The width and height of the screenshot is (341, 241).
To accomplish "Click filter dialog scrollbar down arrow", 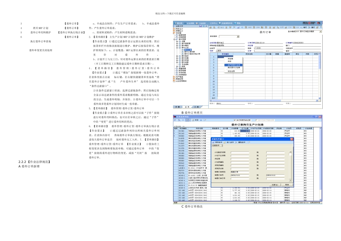I will point(290,180).
